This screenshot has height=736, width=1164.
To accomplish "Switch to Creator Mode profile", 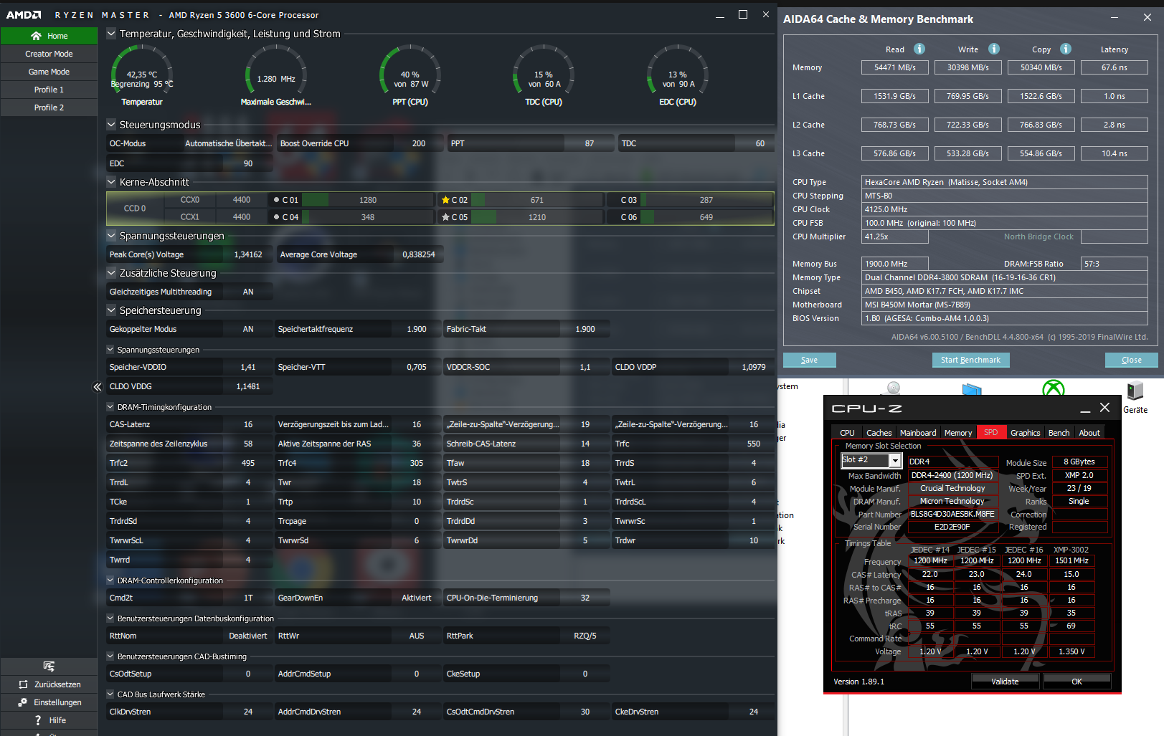I will click(x=49, y=54).
